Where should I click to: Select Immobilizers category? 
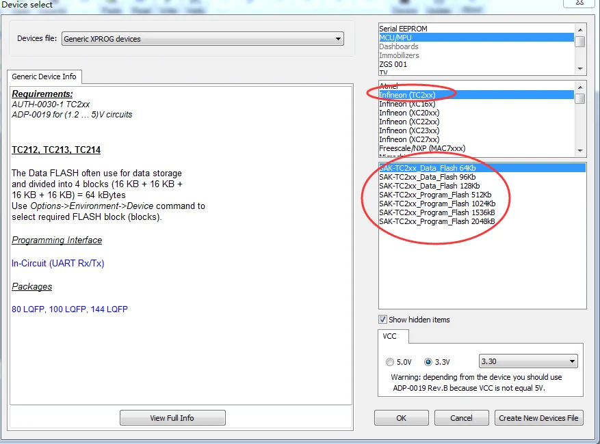coord(476,55)
